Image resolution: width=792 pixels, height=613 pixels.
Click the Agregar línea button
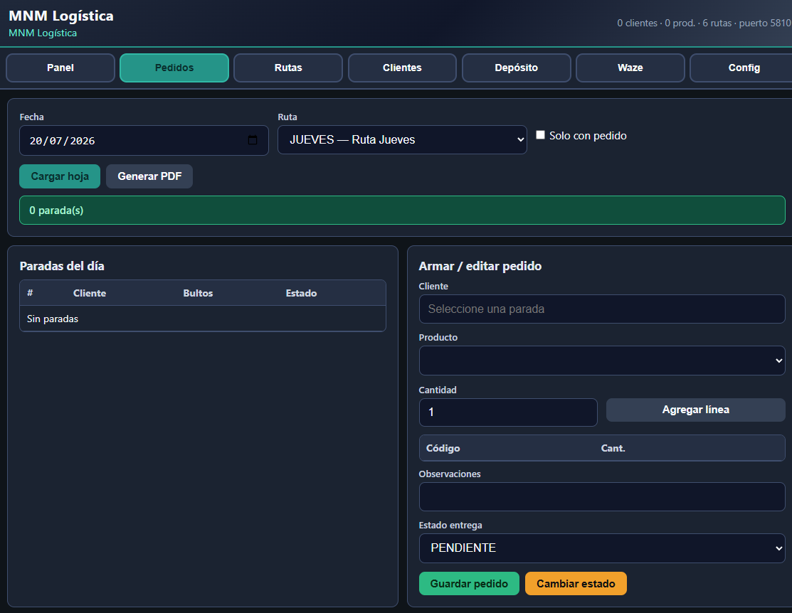pyautogui.click(x=695, y=410)
